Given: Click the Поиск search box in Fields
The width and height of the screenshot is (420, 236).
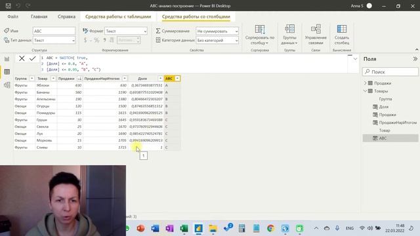Looking at the screenshot, I should tap(390, 71).
